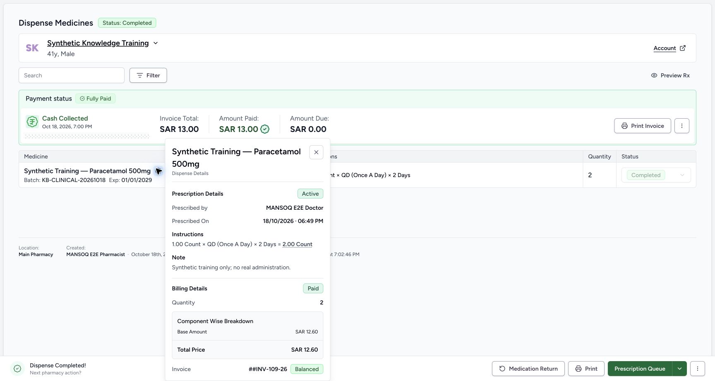The image size is (715, 381).
Task: Click the Cash Collected currency icon
Action: [32, 122]
